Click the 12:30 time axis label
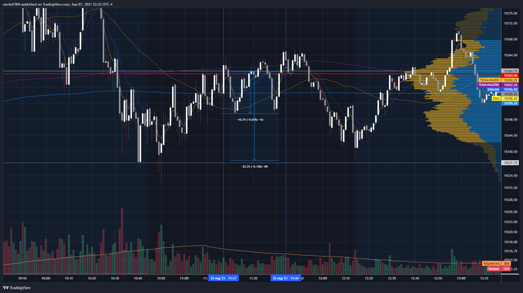This screenshot has height=293, width=523. point(392,278)
